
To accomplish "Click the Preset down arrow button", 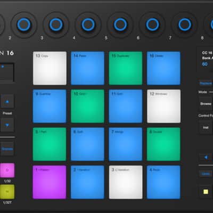I will pyautogui.click(x=7, y=125).
